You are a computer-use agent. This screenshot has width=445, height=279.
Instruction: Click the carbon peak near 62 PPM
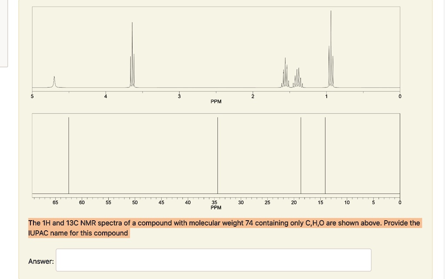coord(69,152)
